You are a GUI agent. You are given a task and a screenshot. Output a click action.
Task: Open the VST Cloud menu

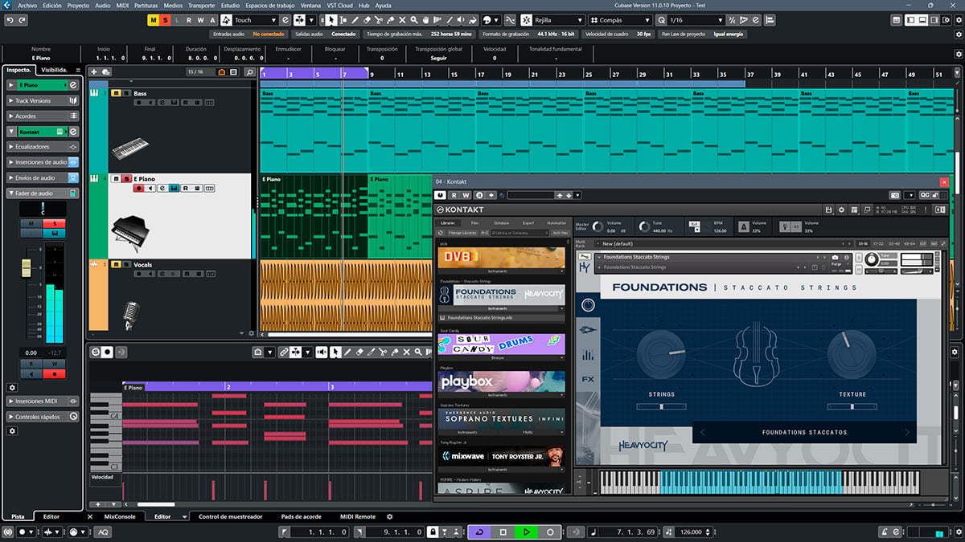tap(339, 5)
